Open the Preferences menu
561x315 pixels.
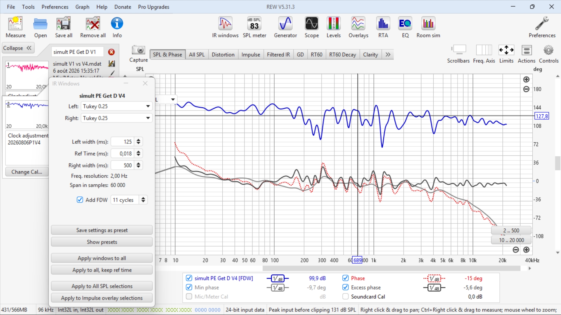coord(55,7)
